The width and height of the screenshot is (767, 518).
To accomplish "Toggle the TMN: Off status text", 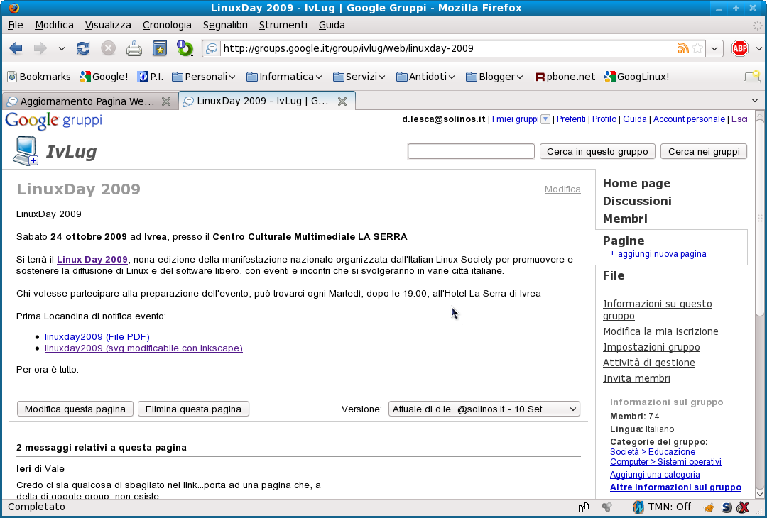I will coord(670,507).
